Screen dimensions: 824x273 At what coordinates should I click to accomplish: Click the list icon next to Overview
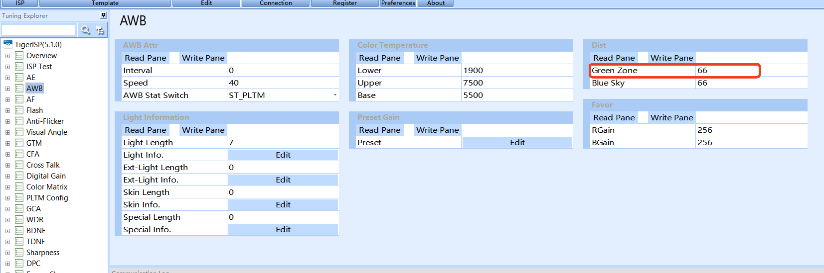coord(19,55)
